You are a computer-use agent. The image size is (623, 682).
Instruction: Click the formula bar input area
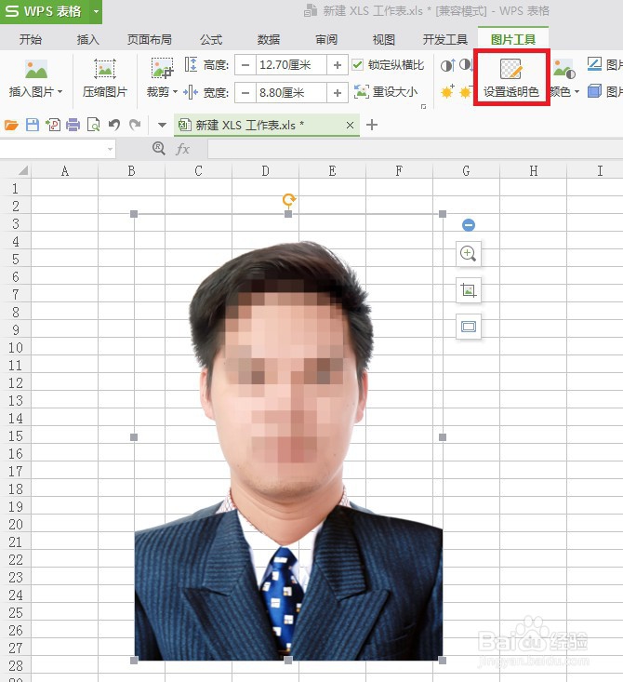click(x=416, y=149)
